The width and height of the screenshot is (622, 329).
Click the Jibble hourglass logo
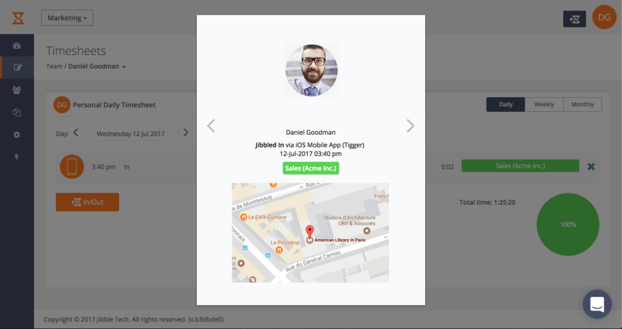[x=18, y=18]
